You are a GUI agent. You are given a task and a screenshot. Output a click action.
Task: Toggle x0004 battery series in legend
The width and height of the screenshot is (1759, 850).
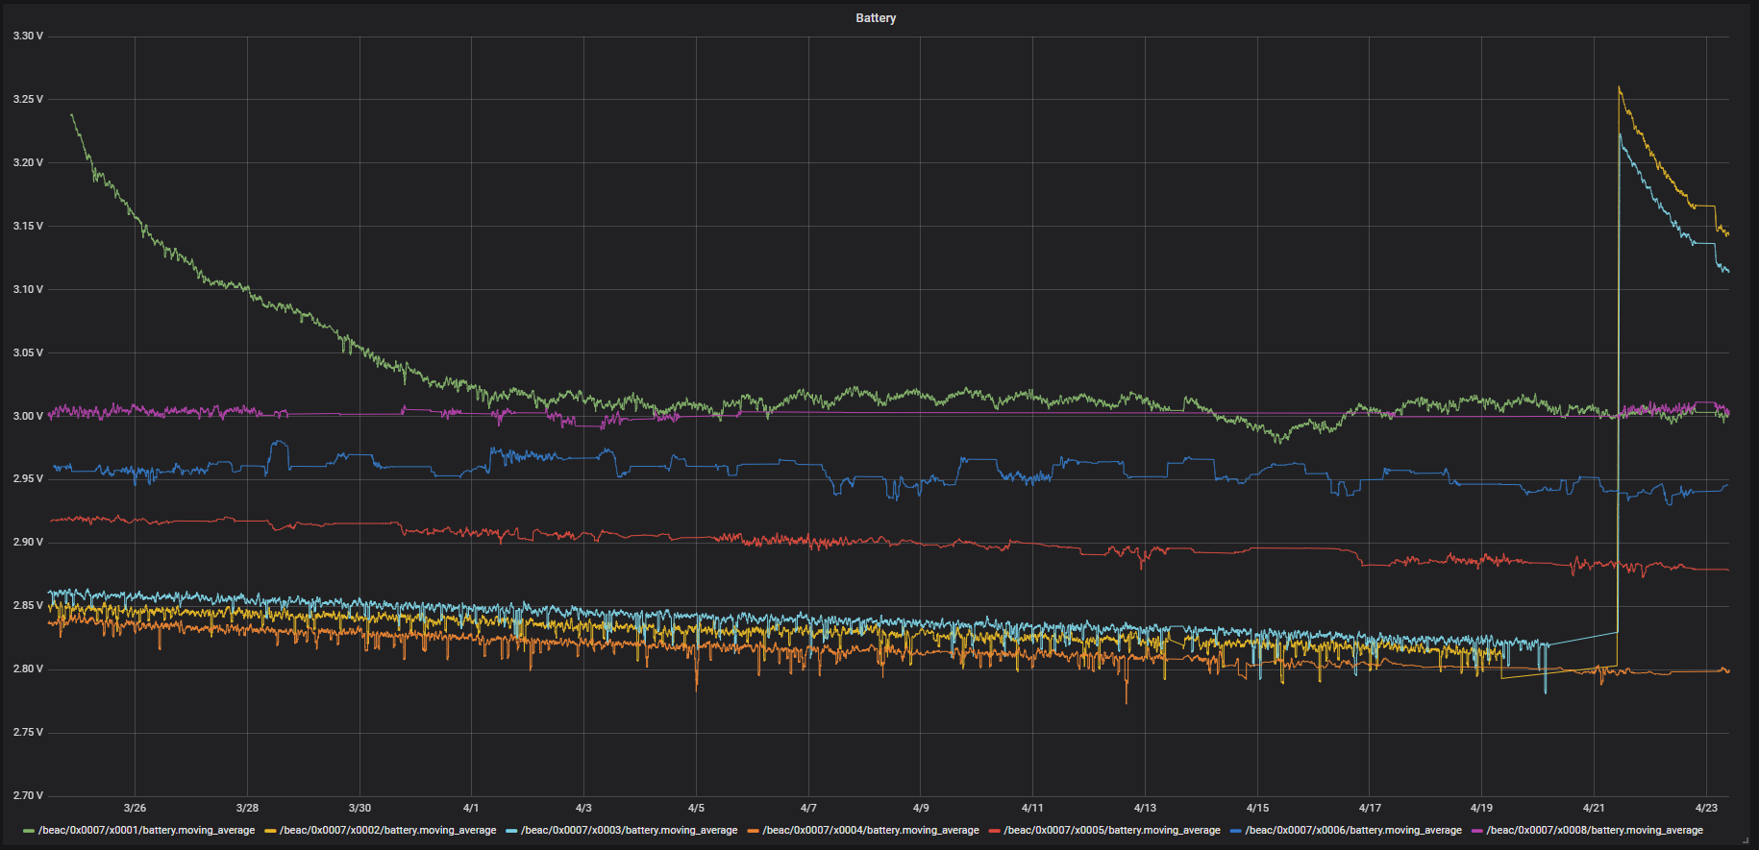point(871,831)
